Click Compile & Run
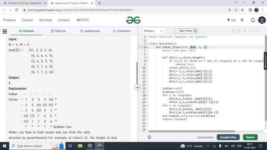The width and height of the screenshot is (267, 150). coord(228,137)
